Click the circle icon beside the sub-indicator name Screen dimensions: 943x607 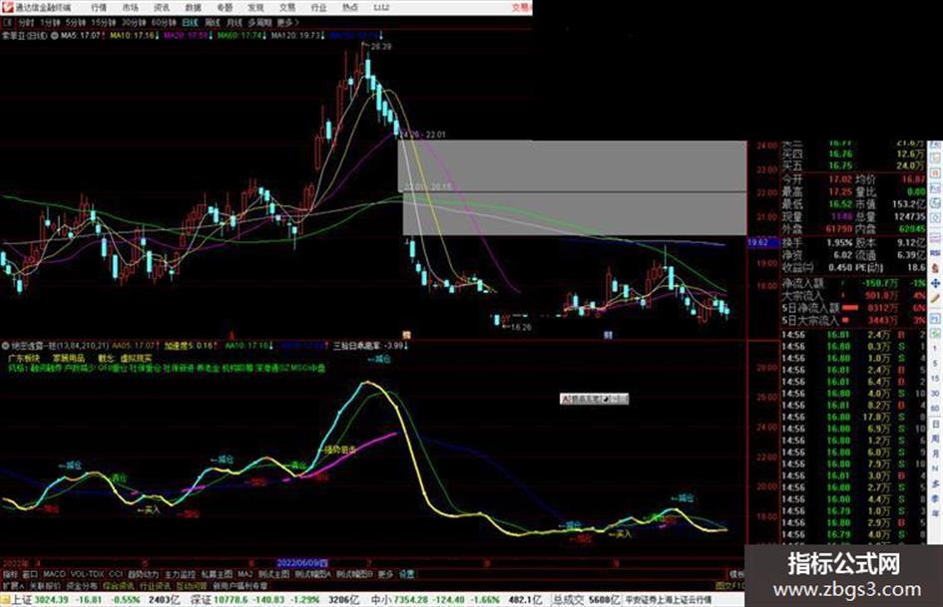5,346
